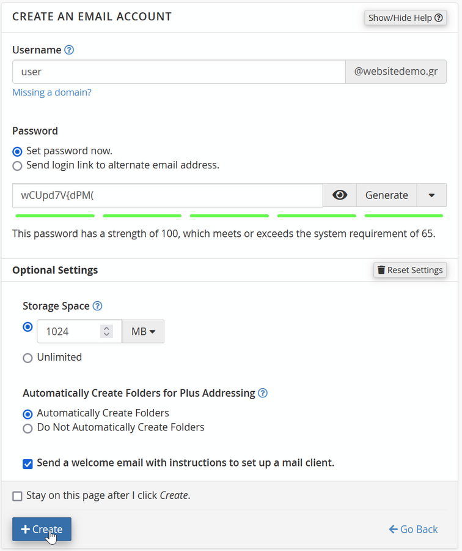Click the Go Back arrow link
Screen dimensions: 462x551
[x=413, y=529]
